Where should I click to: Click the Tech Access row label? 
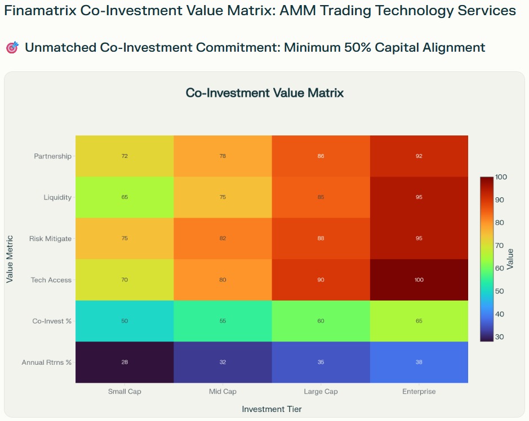pos(51,280)
